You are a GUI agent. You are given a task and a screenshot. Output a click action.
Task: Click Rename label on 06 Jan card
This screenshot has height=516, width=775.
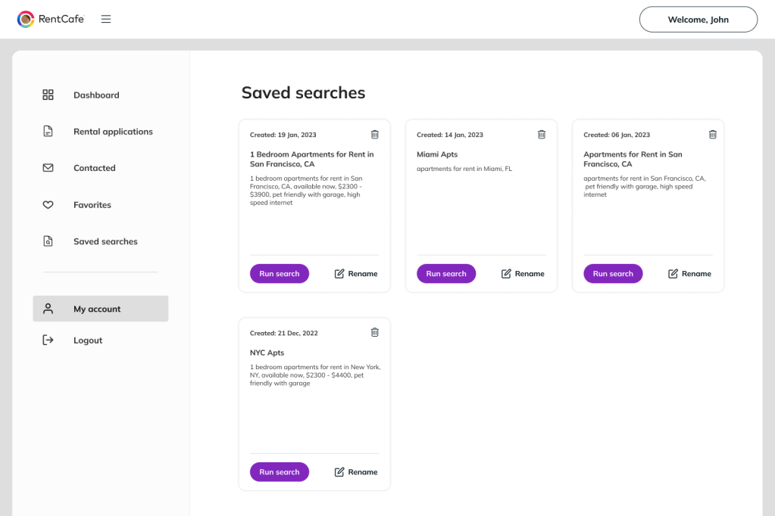pos(696,274)
